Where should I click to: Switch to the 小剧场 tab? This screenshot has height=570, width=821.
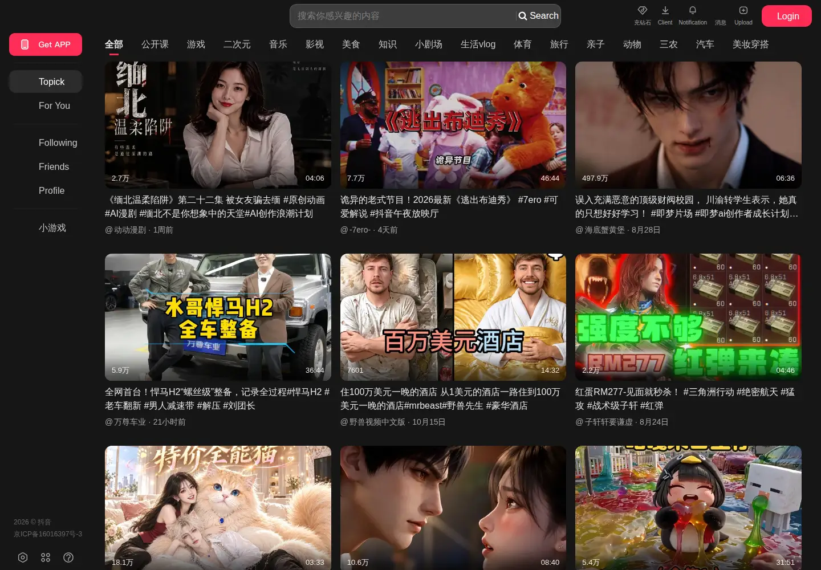click(429, 44)
